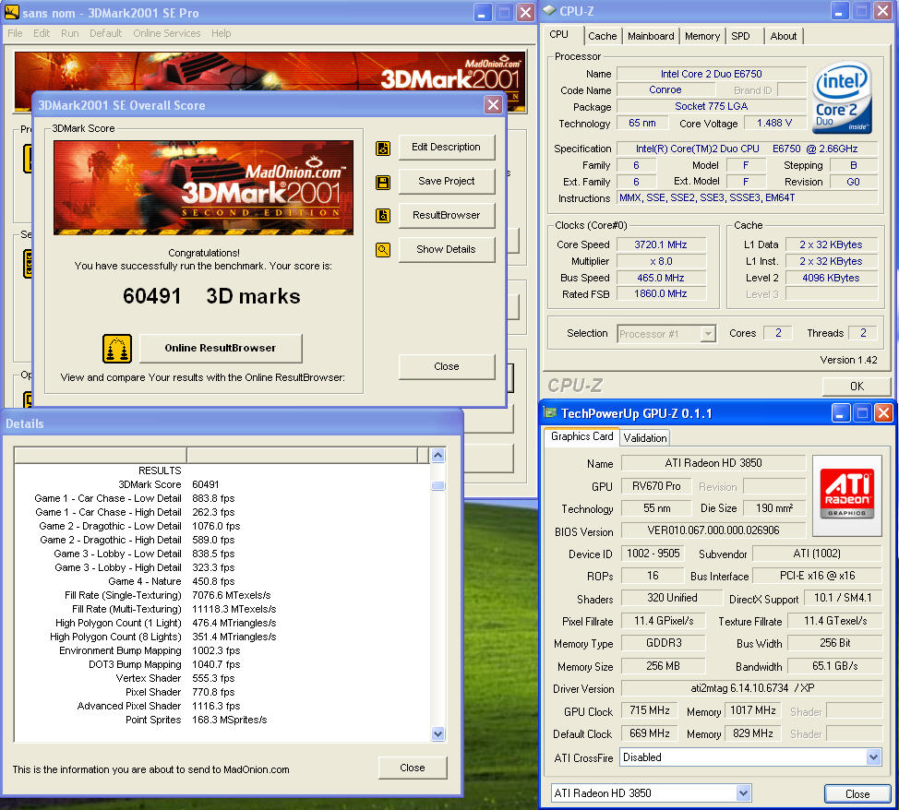
Task: Click the 3DMark2001 Second Edition banner image
Action: tap(204, 187)
